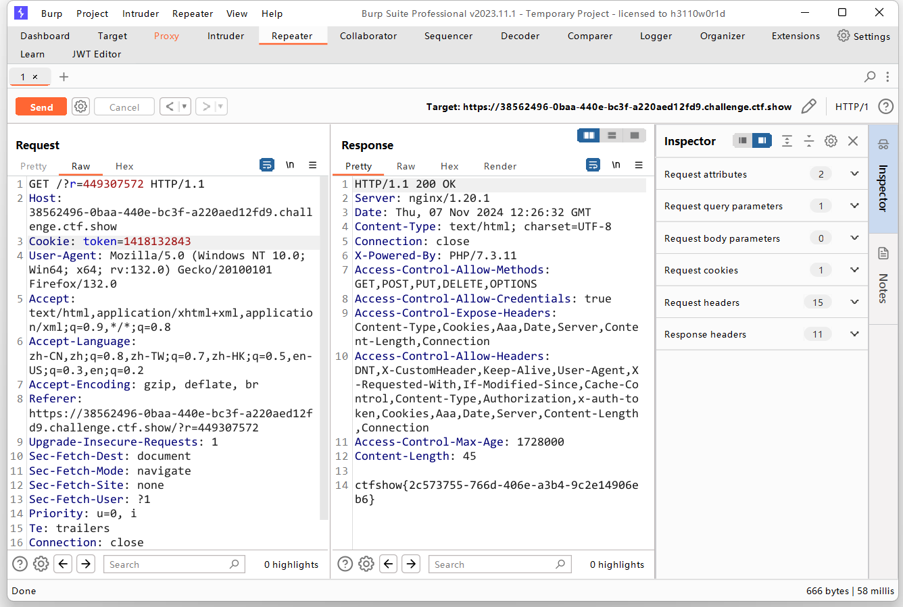
Task: Open the Project menu
Action: [92, 14]
